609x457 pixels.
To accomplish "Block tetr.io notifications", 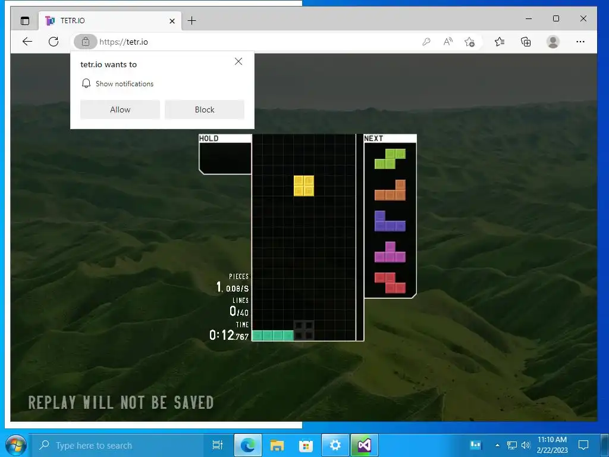I will (x=205, y=109).
